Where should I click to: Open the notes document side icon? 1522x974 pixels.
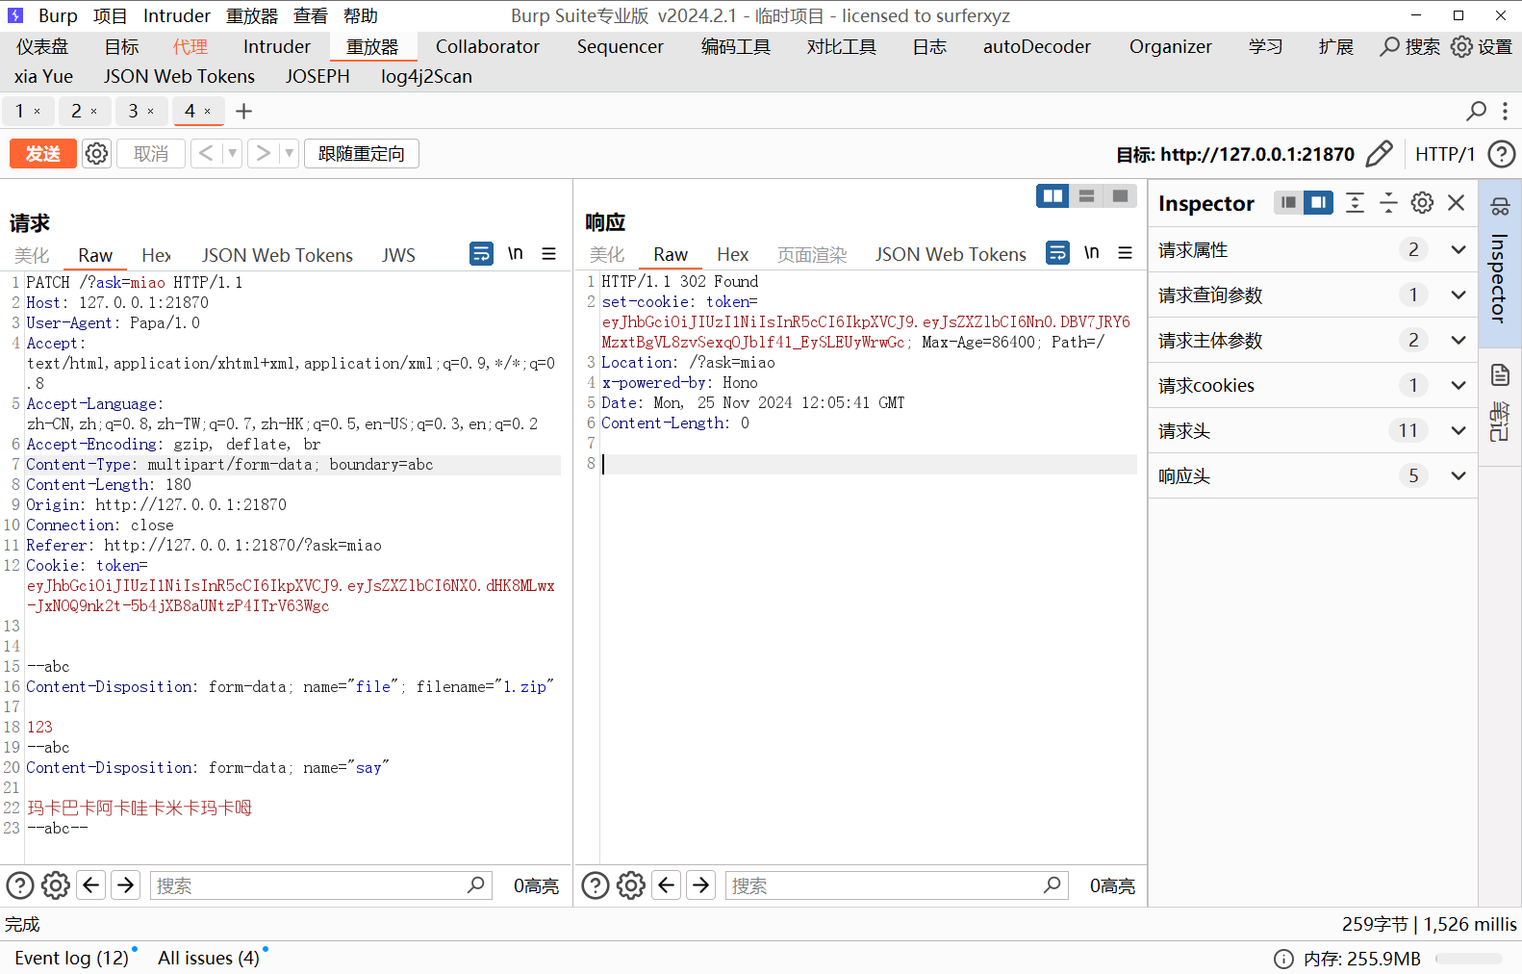point(1500,374)
